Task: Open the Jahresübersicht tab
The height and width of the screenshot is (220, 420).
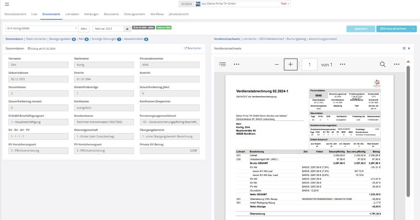Action: [x=178, y=14]
